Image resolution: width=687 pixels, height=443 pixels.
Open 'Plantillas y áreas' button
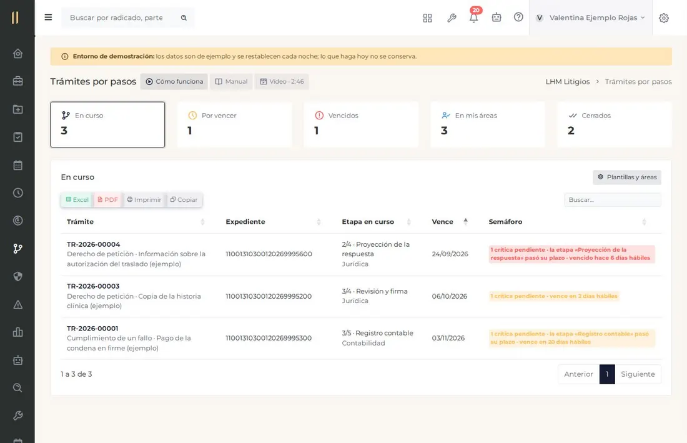pos(627,177)
